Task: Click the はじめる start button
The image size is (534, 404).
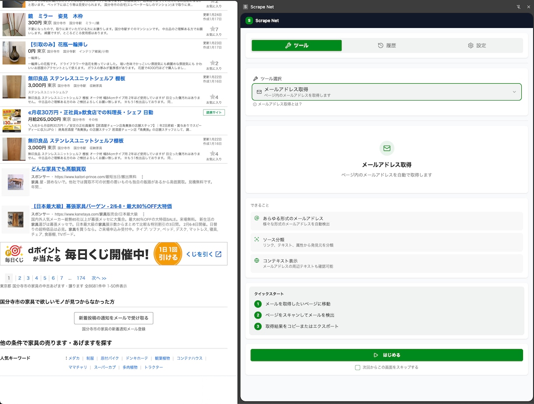Action: point(387,355)
